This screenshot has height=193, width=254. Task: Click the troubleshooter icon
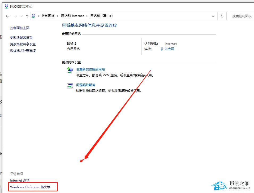[x=70, y=86]
